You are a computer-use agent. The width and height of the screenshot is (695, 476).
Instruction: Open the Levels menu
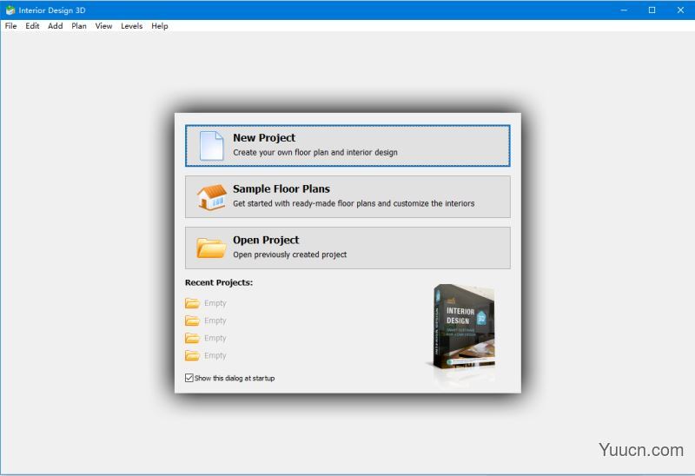click(x=131, y=26)
